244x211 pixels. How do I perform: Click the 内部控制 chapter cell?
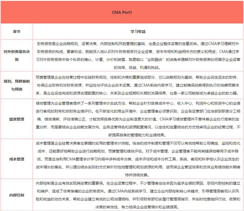[x=17, y=195]
